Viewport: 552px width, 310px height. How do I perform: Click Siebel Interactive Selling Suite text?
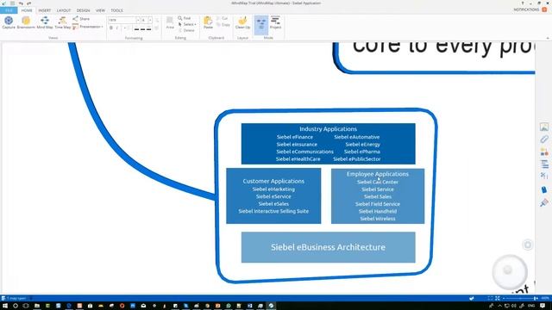(273, 211)
